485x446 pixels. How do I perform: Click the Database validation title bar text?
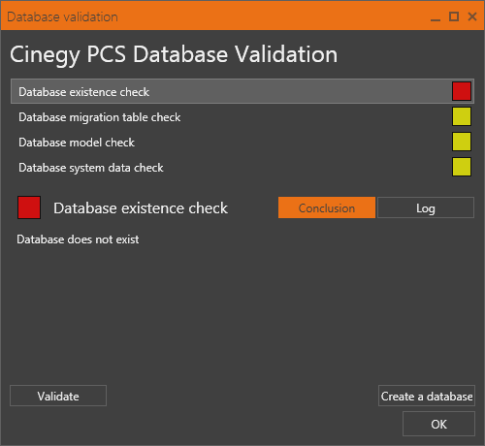[x=62, y=16]
